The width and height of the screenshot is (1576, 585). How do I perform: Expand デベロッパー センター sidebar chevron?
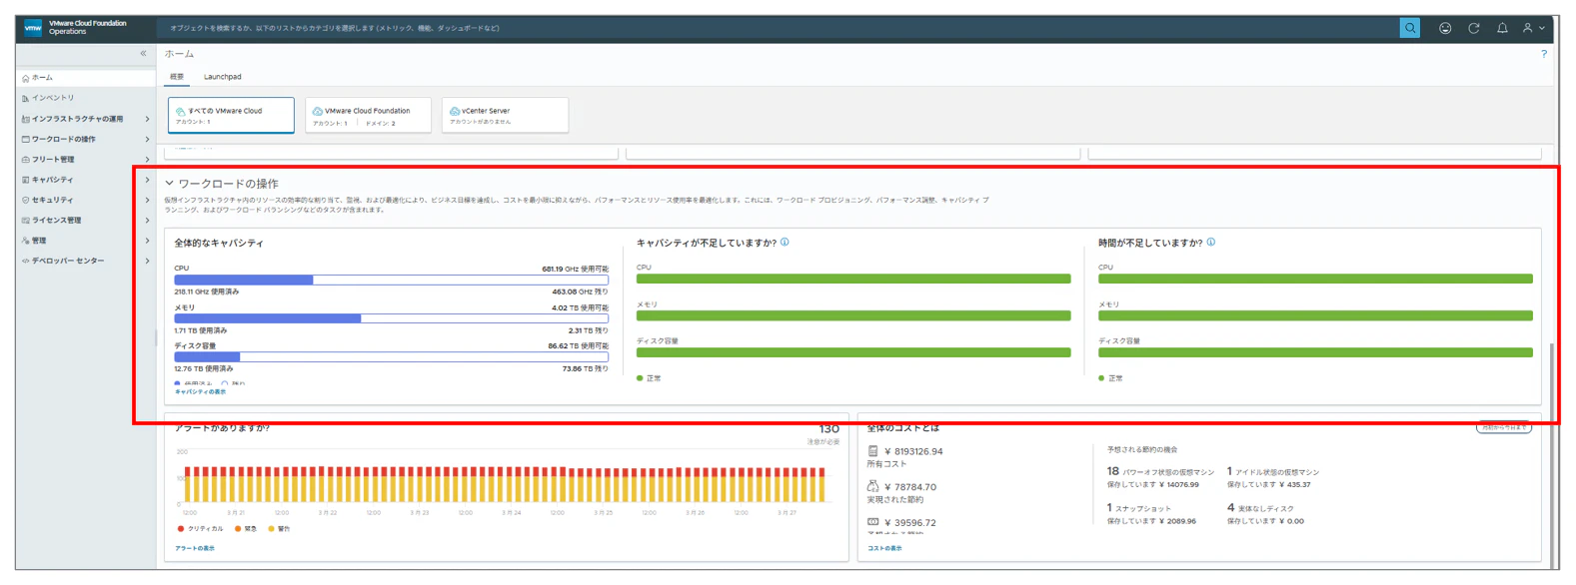coord(147,261)
